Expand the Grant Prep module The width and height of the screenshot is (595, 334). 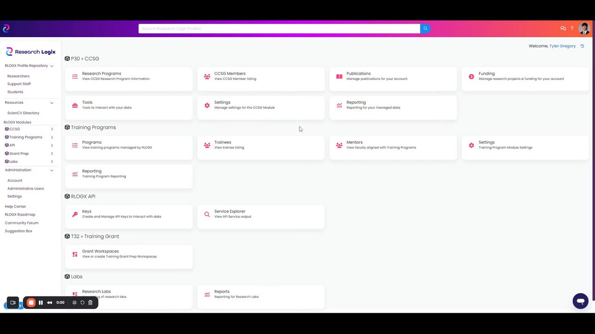click(52, 154)
